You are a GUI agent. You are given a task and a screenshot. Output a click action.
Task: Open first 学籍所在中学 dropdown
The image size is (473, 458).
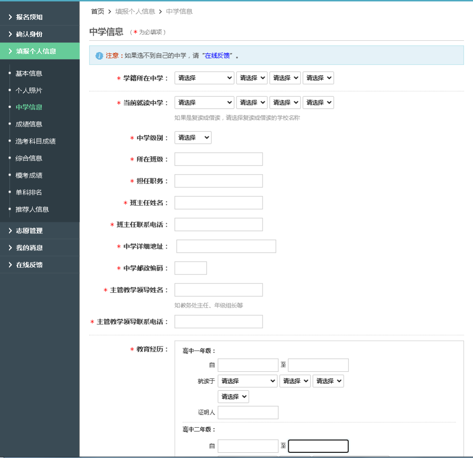point(204,78)
